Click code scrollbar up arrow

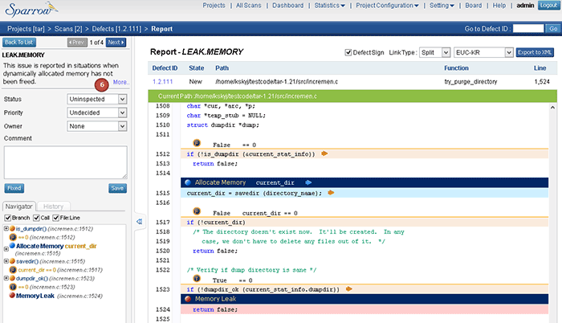pyautogui.click(x=552, y=108)
